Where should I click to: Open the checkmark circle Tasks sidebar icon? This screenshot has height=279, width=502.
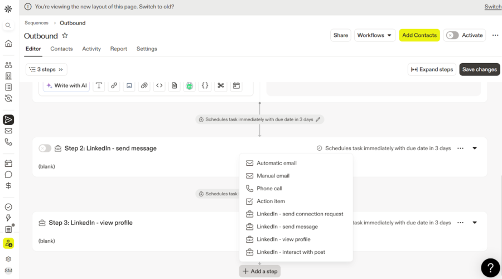click(x=8, y=207)
